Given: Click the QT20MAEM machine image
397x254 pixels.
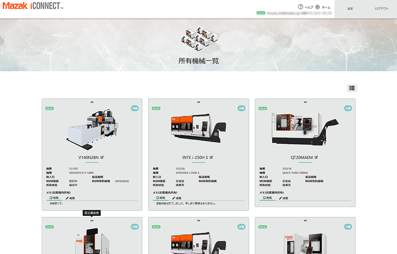Looking at the screenshot, I should click(305, 129).
